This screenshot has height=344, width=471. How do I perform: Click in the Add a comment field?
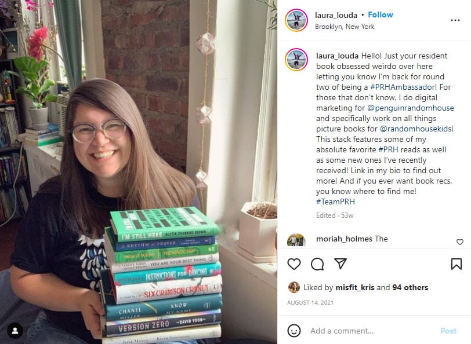tap(371, 331)
